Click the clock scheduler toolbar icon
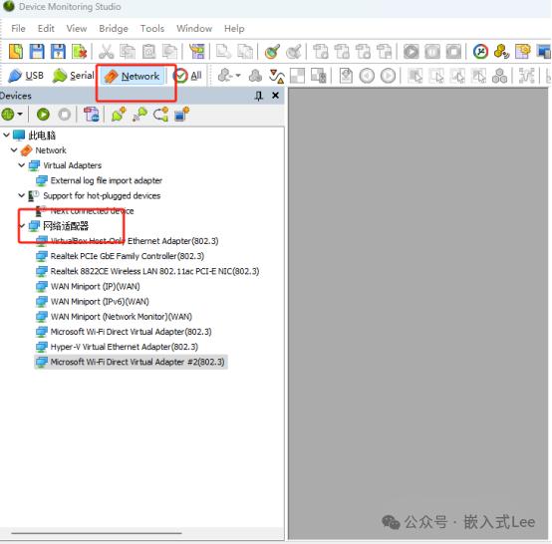 coord(480,52)
